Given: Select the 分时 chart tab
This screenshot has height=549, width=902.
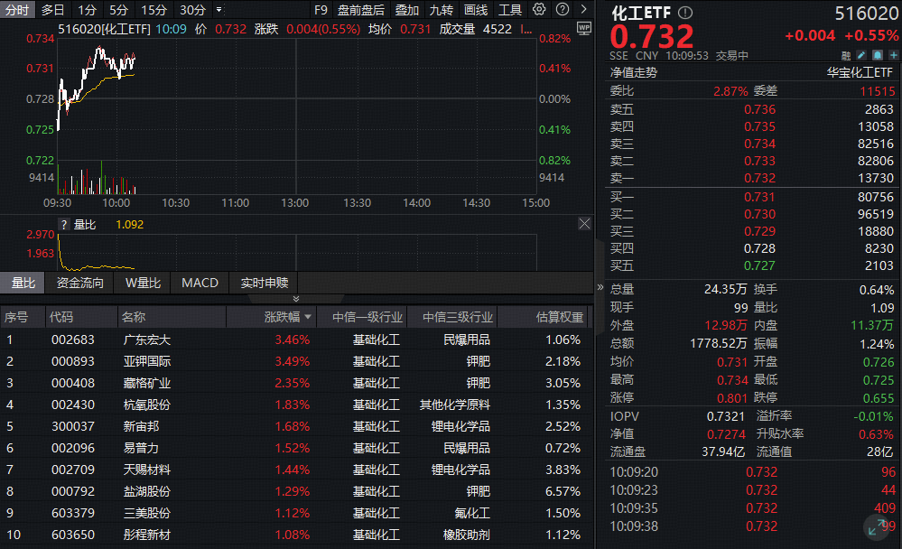Looking at the screenshot, I should 17,10.
